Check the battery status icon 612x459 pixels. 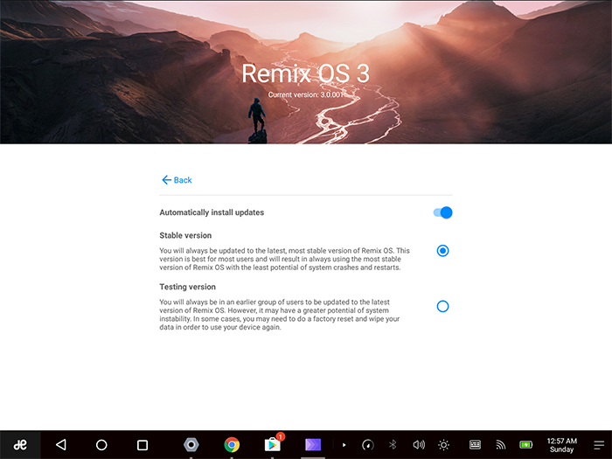[526, 444]
